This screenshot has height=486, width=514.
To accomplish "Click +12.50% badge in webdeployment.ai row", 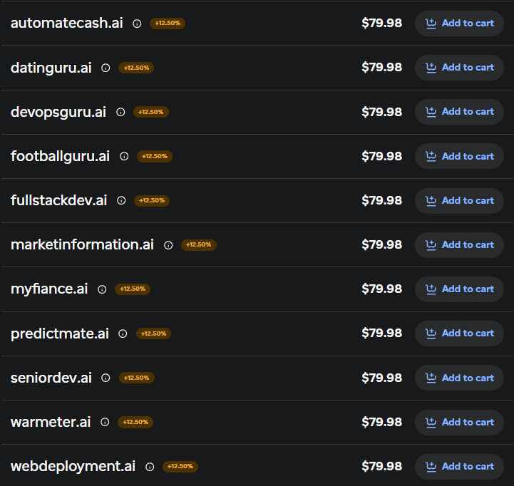I will tap(180, 466).
